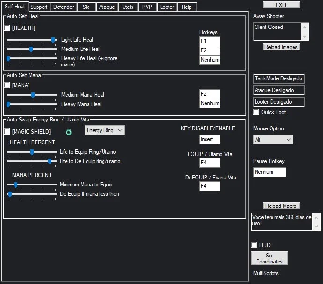Check the Quick Loot option

pyautogui.click(x=256, y=112)
